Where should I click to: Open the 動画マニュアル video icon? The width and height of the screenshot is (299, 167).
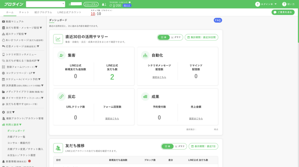(4, 22)
